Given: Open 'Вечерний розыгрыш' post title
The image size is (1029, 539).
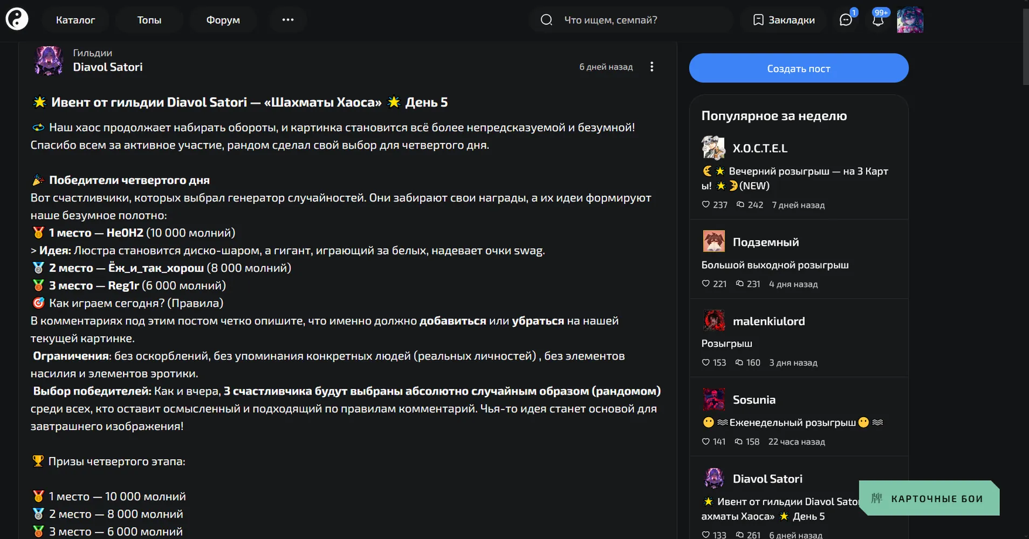Looking at the screenshot, I should (794, 178).
